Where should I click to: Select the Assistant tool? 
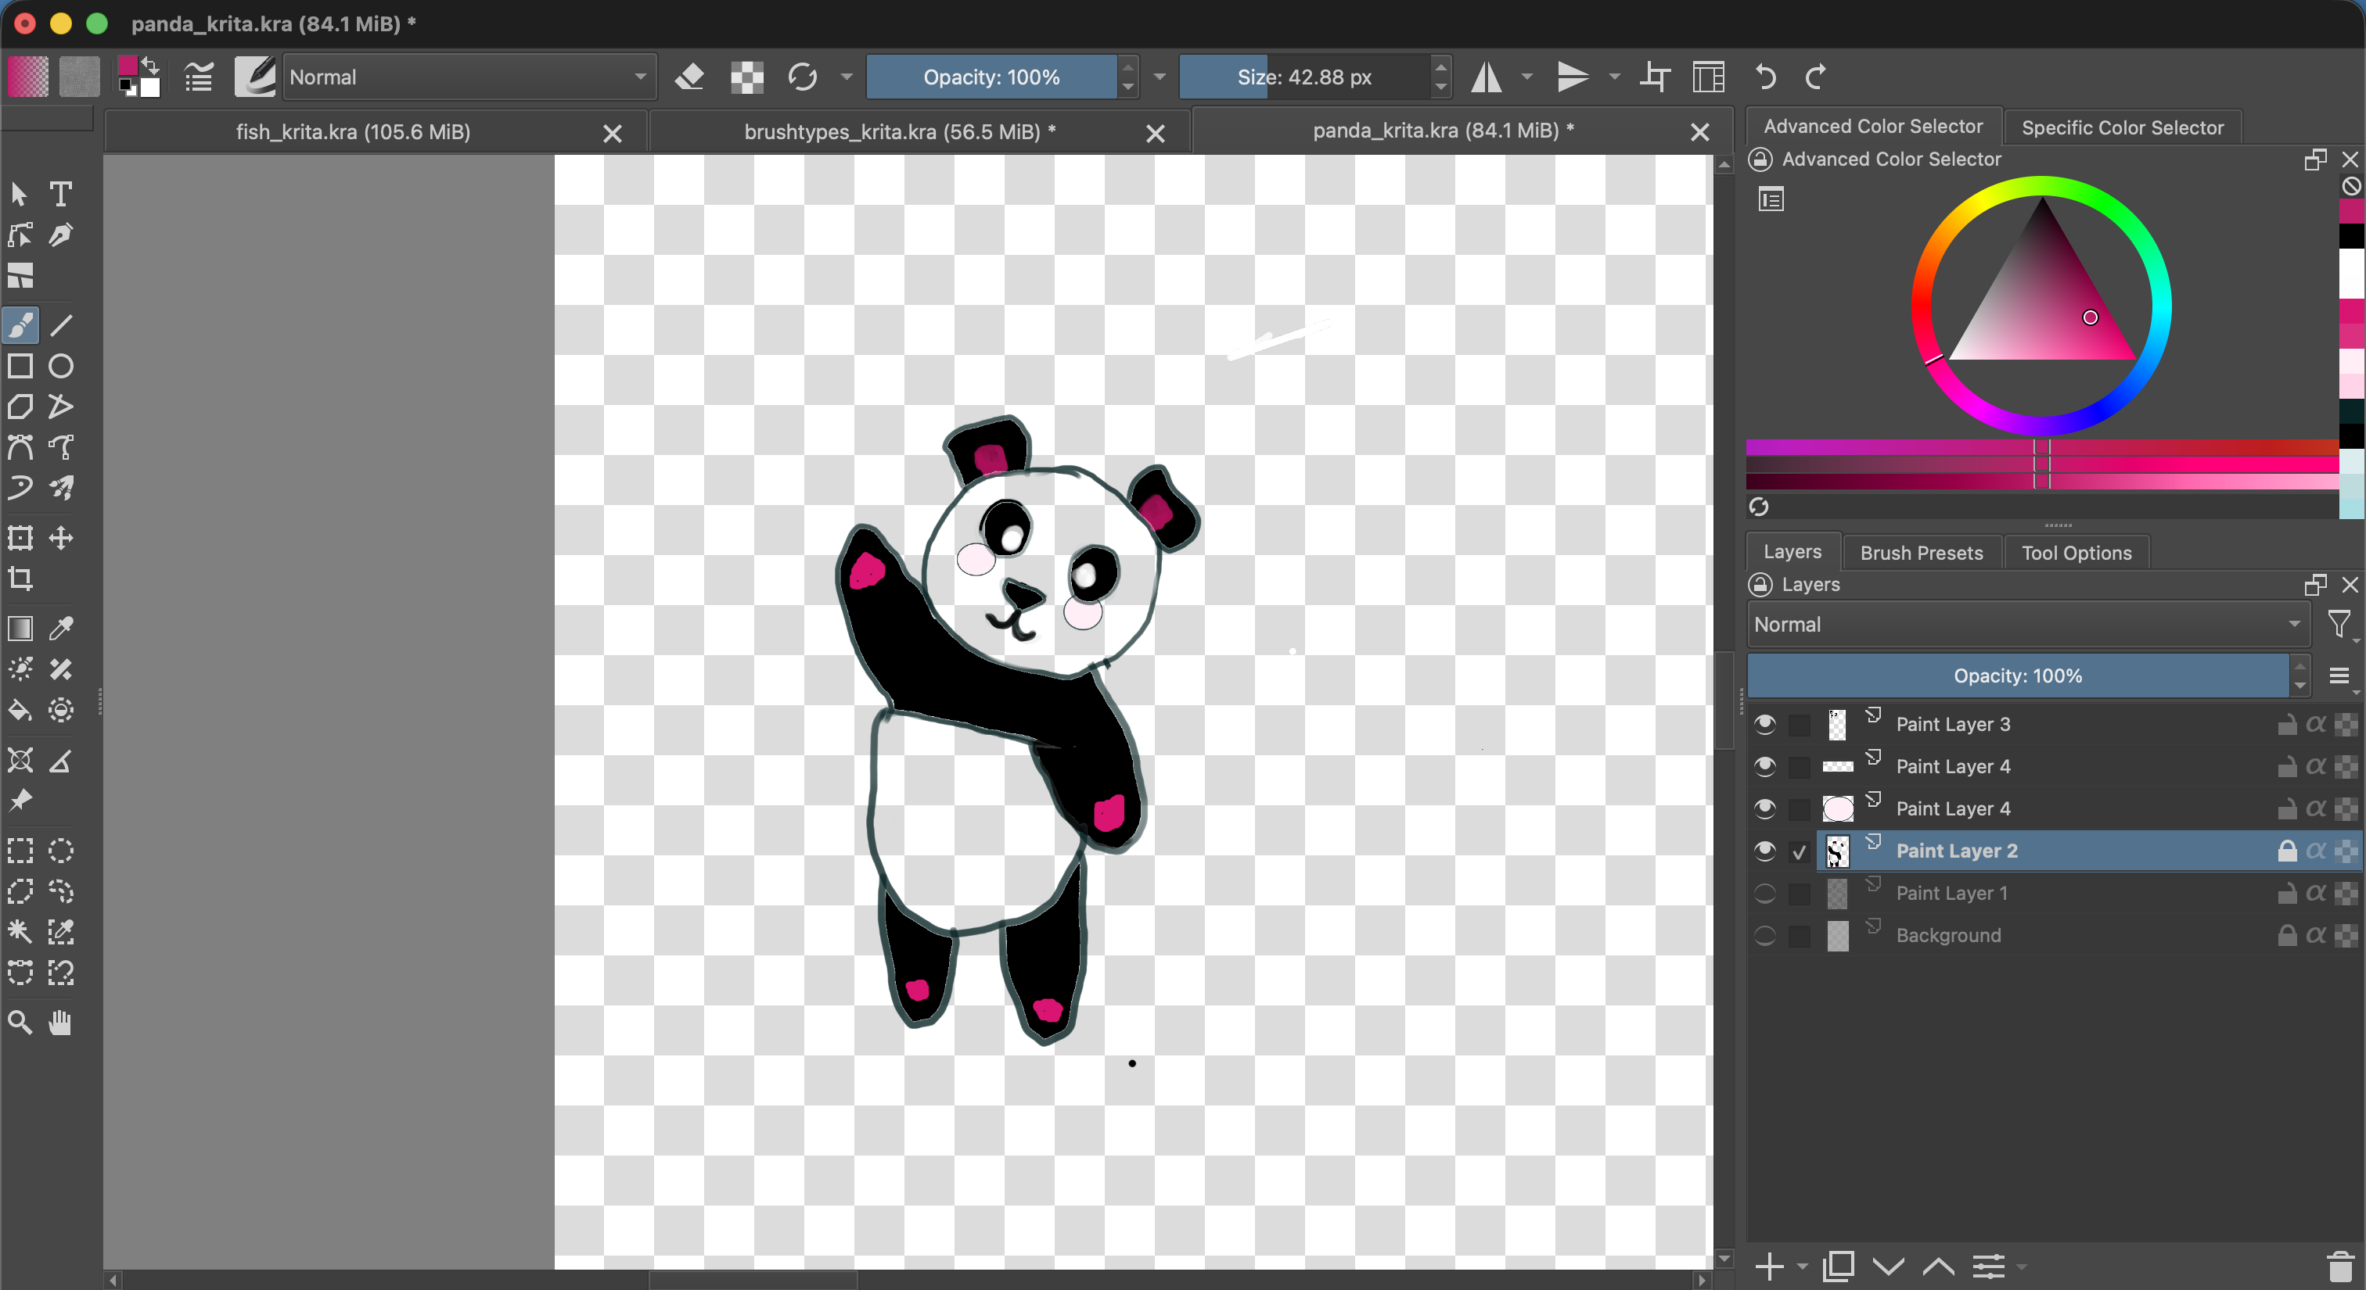[x=20, y=760]
